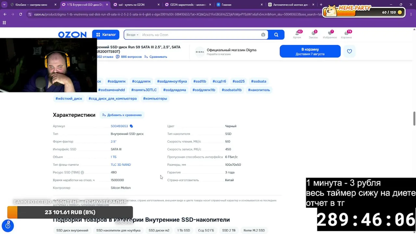Open a new browser tab
Screen dimensions: 416x234
(321, 5)
